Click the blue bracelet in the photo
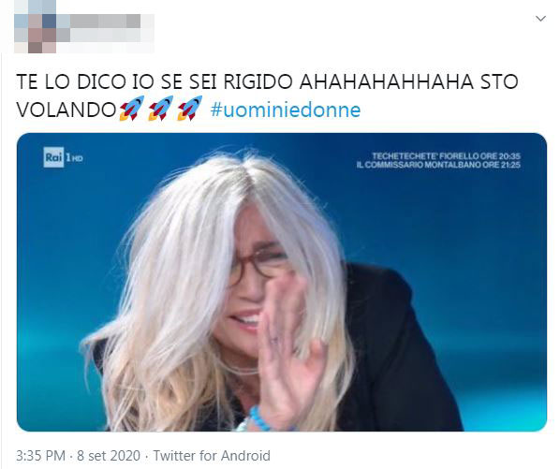560x469 pixels. point(260,418)
